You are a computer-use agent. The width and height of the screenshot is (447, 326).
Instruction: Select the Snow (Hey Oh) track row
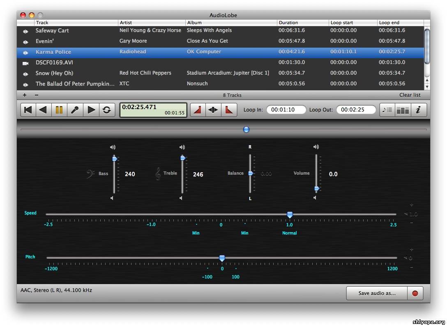coord(164,73)
